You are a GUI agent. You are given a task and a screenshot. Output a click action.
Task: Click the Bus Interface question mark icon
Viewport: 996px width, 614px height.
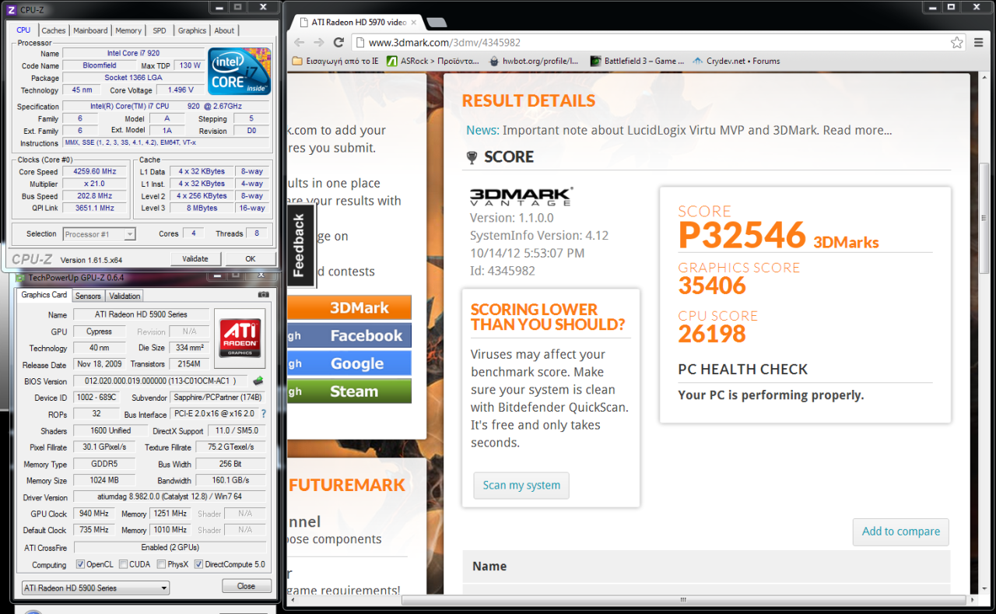point(263,414)
